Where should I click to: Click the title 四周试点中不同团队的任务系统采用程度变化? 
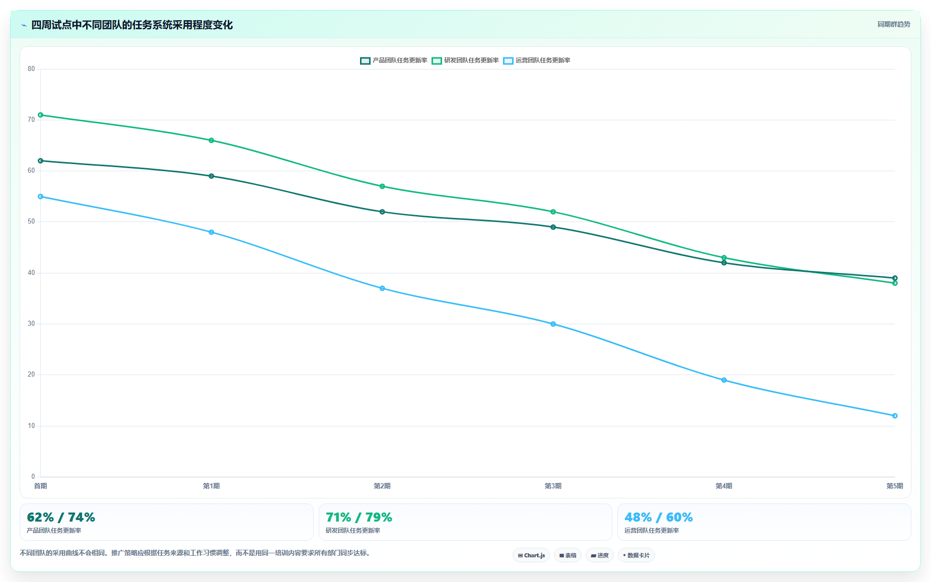click(x=132, y=25)
